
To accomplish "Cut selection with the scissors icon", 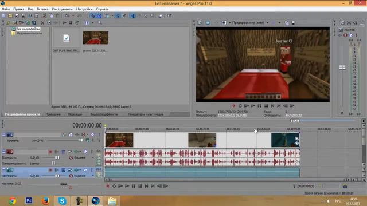I will (x=44, y=15).
